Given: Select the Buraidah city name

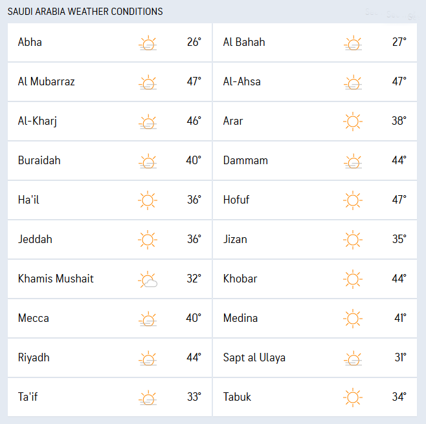Looking at the screenshot, I should tap(39, 160).
